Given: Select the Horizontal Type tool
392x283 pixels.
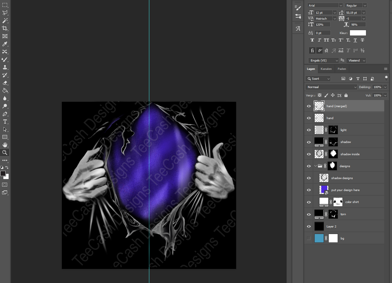Looking at the screenshot, I should pos(5,122).
